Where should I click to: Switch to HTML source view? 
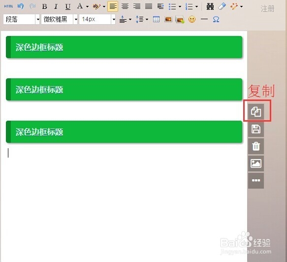click(x=8, y=6)
